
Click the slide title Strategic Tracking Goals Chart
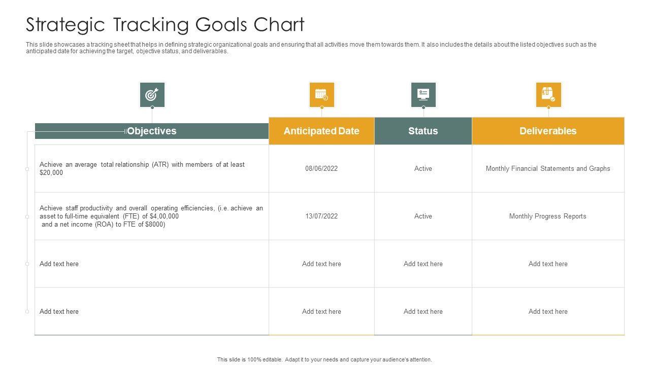[165, 24]
